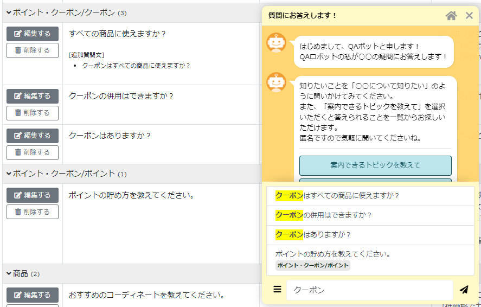The image size is (481, 307).
Task: Edit the question クーポンの併用はできますか？
Action: [x=33, y=96]
